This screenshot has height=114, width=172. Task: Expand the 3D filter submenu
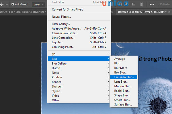point(79,54)
